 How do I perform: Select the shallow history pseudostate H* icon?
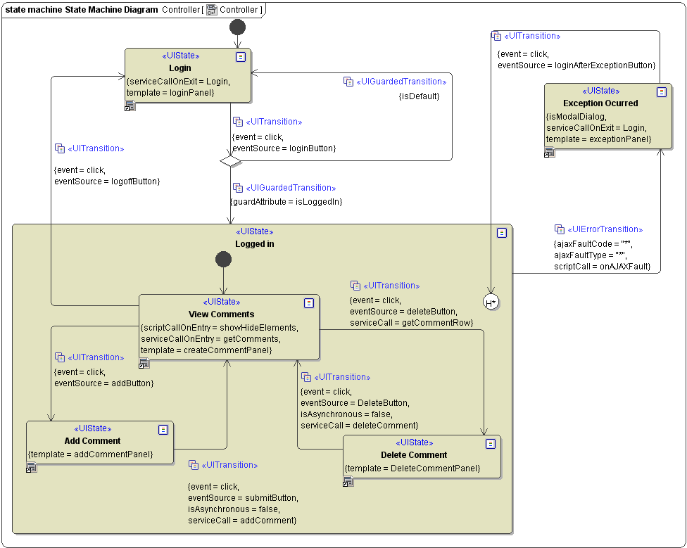(491, 302)
